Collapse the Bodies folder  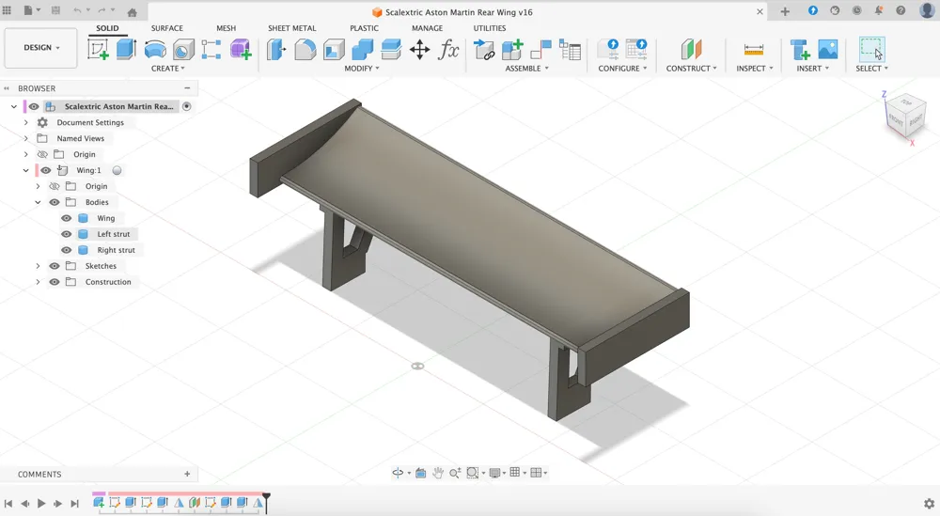click(x=38, y=202)
